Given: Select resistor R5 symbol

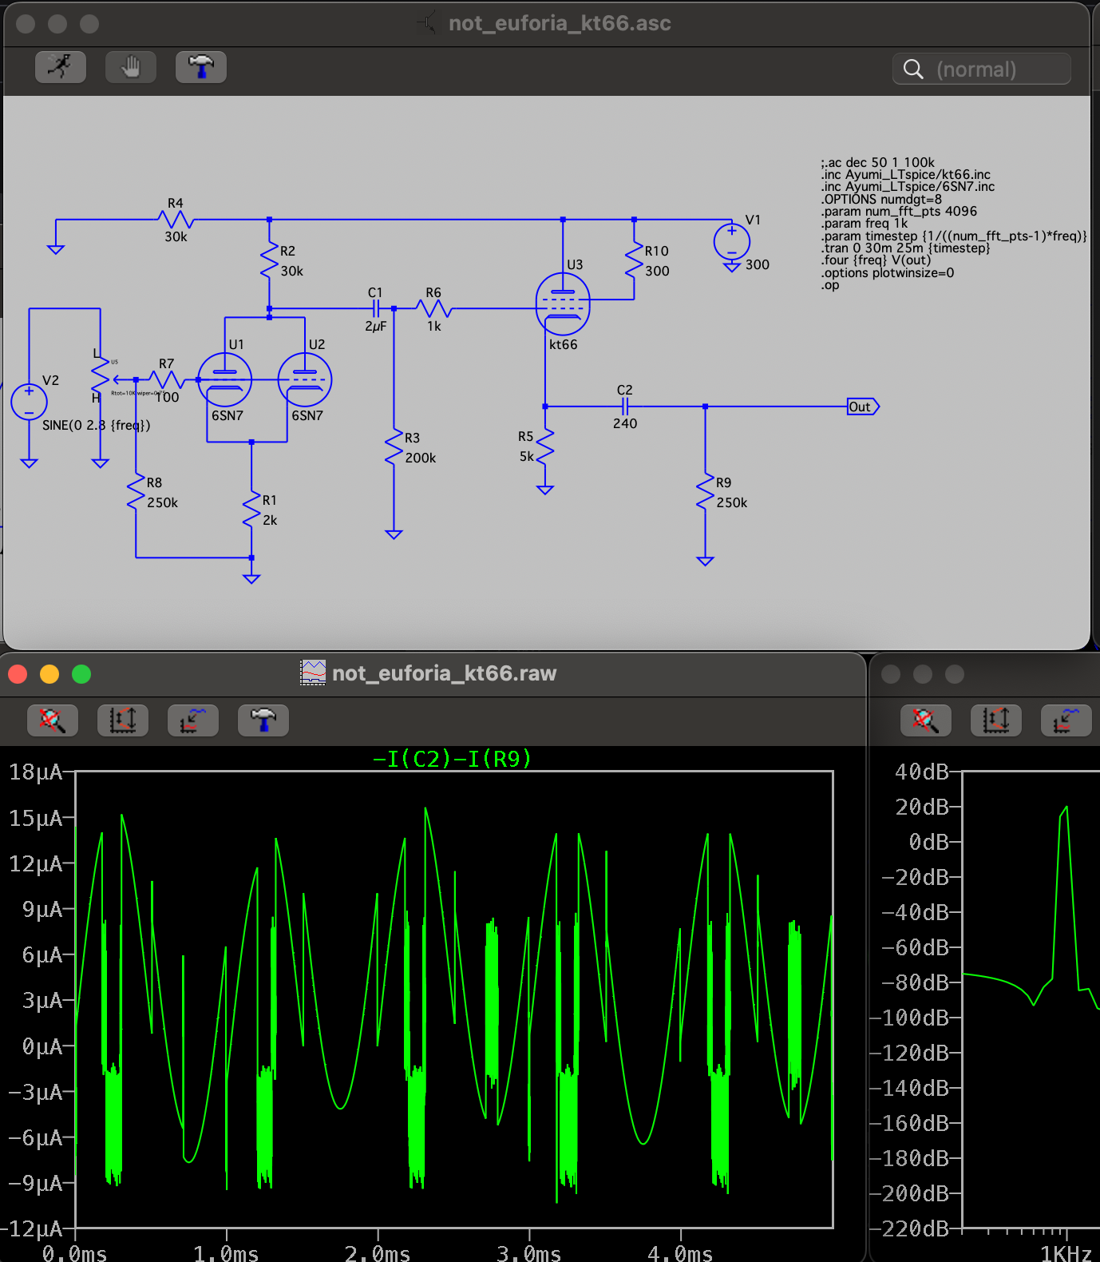Looking at the screenshot, I should click(545, 447).
